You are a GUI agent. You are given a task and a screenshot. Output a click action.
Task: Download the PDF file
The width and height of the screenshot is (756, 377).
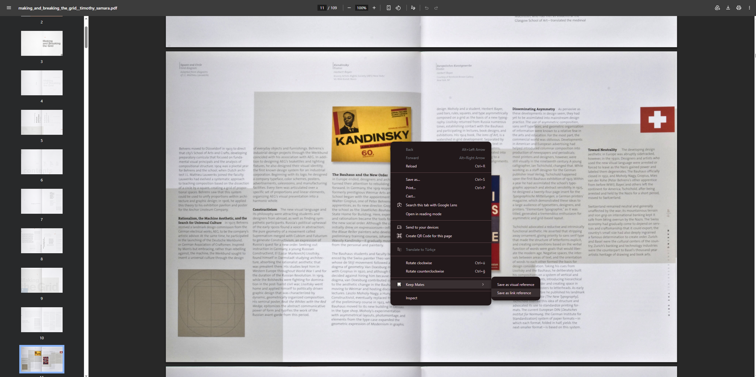728,8
